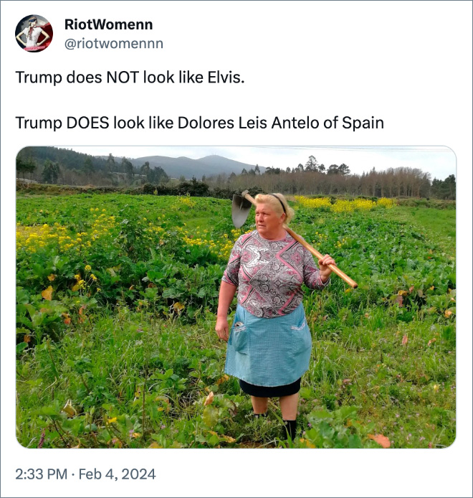
Task: Open the RiotWomenn profile avatar
Action: pos(34,33)
